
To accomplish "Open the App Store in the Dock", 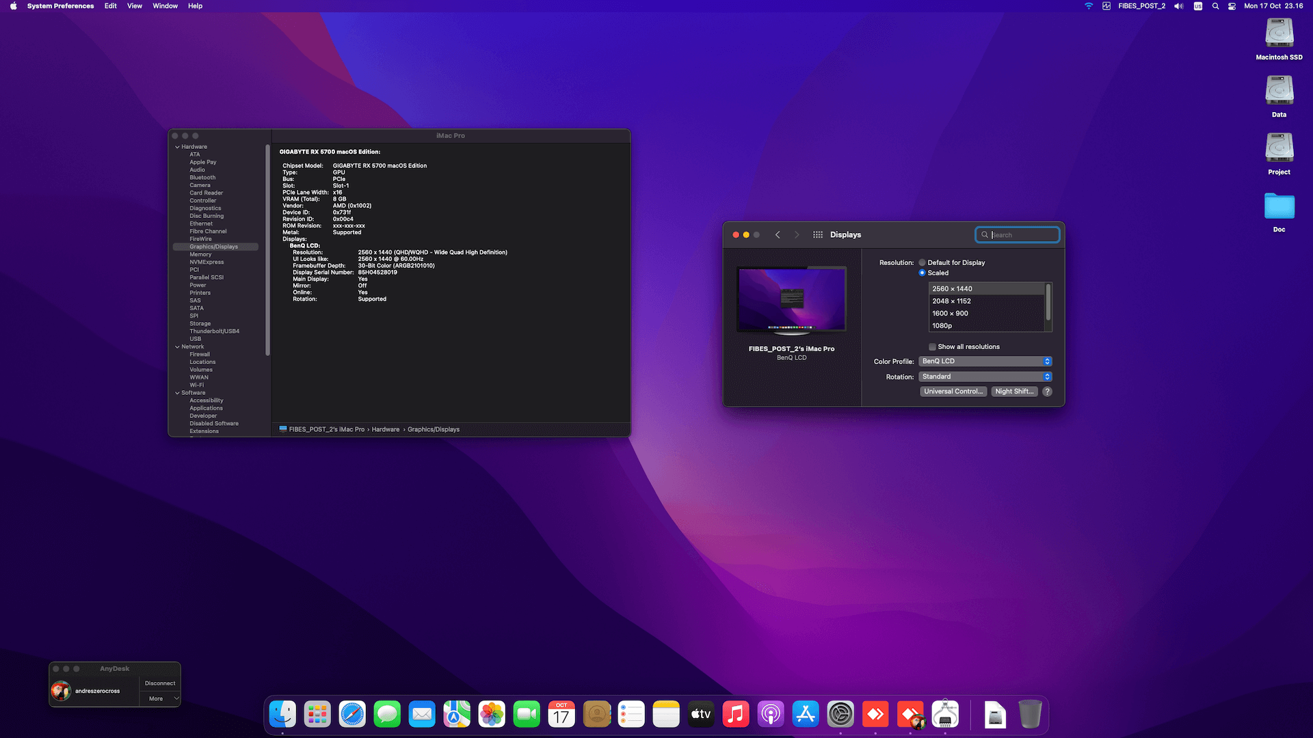I will click(806, 715).
